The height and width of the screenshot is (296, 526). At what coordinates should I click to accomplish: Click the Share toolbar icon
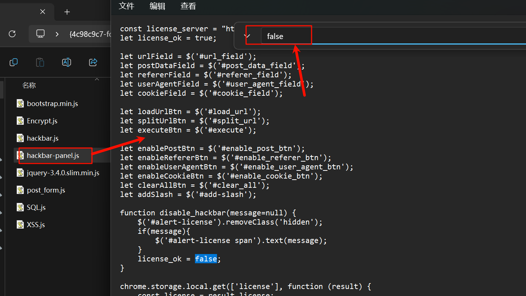coord(93,62)
